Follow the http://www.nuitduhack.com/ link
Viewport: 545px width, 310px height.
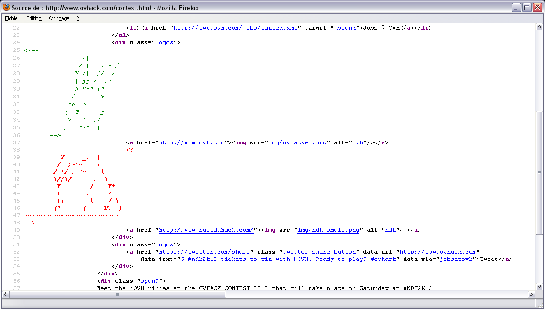(x=206, y=230)
